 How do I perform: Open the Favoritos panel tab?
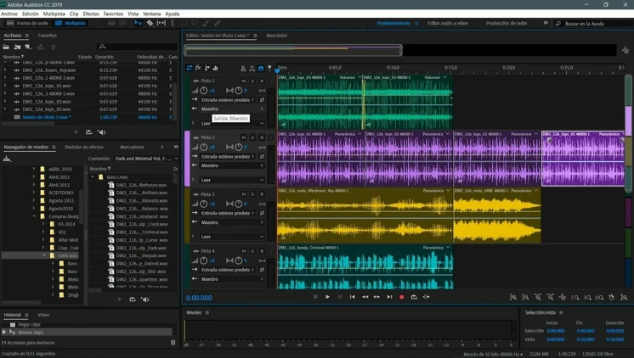tap(48, 36)
